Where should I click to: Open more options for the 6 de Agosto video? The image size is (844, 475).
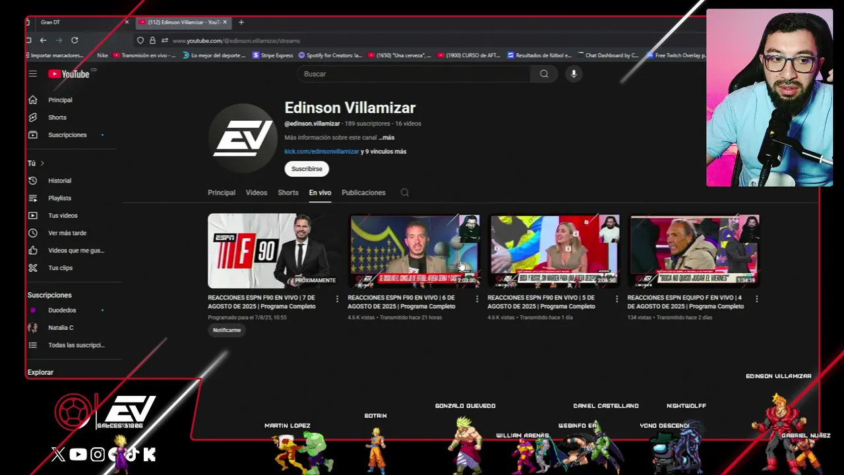477,299
